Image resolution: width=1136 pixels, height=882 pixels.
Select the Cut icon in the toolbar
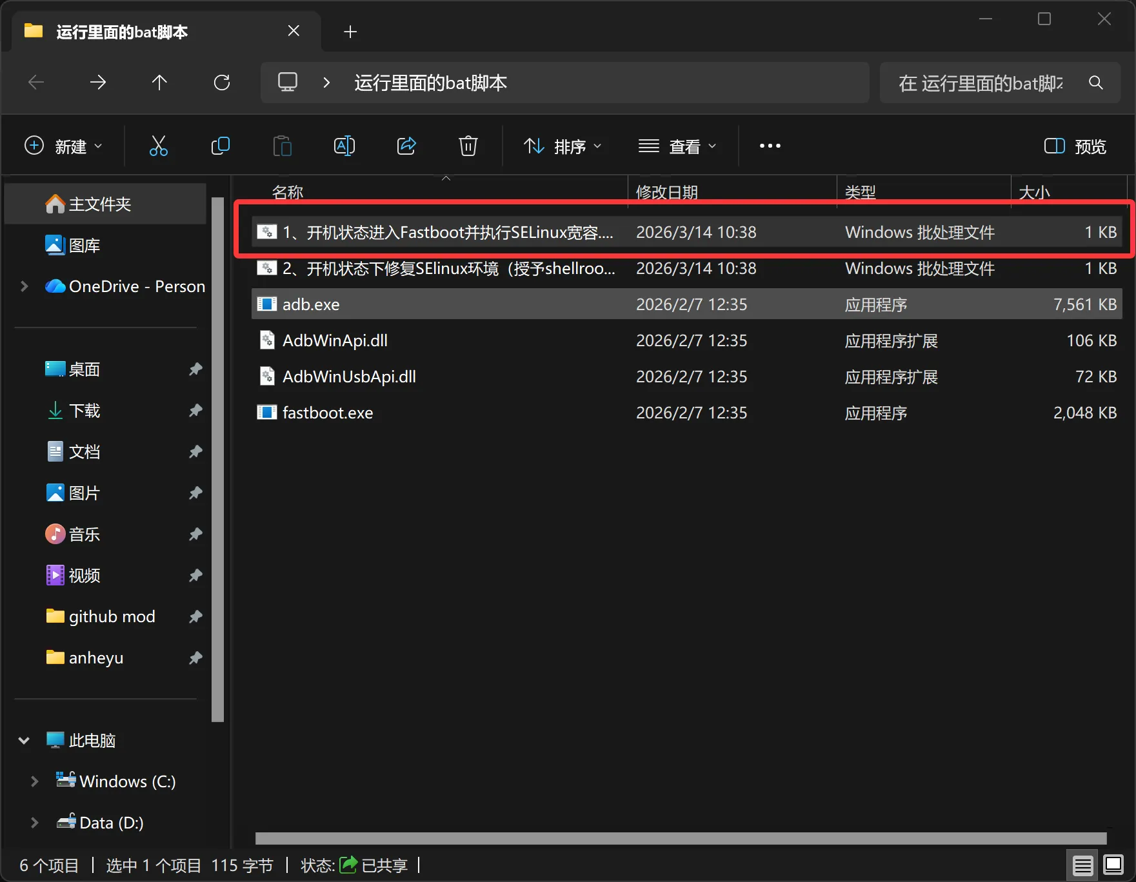coord(159,146)
